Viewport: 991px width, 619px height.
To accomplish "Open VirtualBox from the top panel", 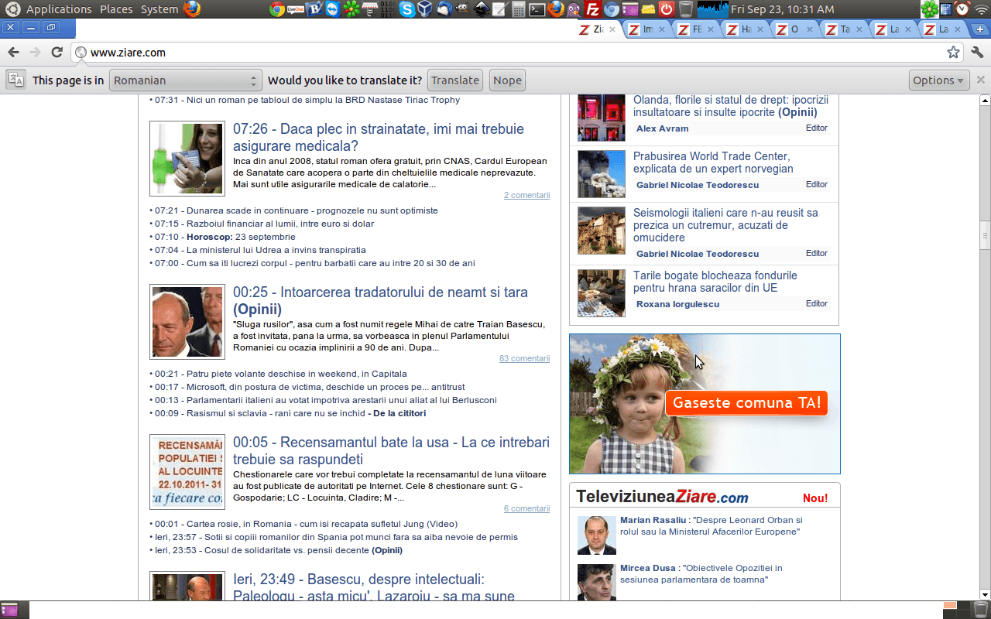I will (425, 9).
